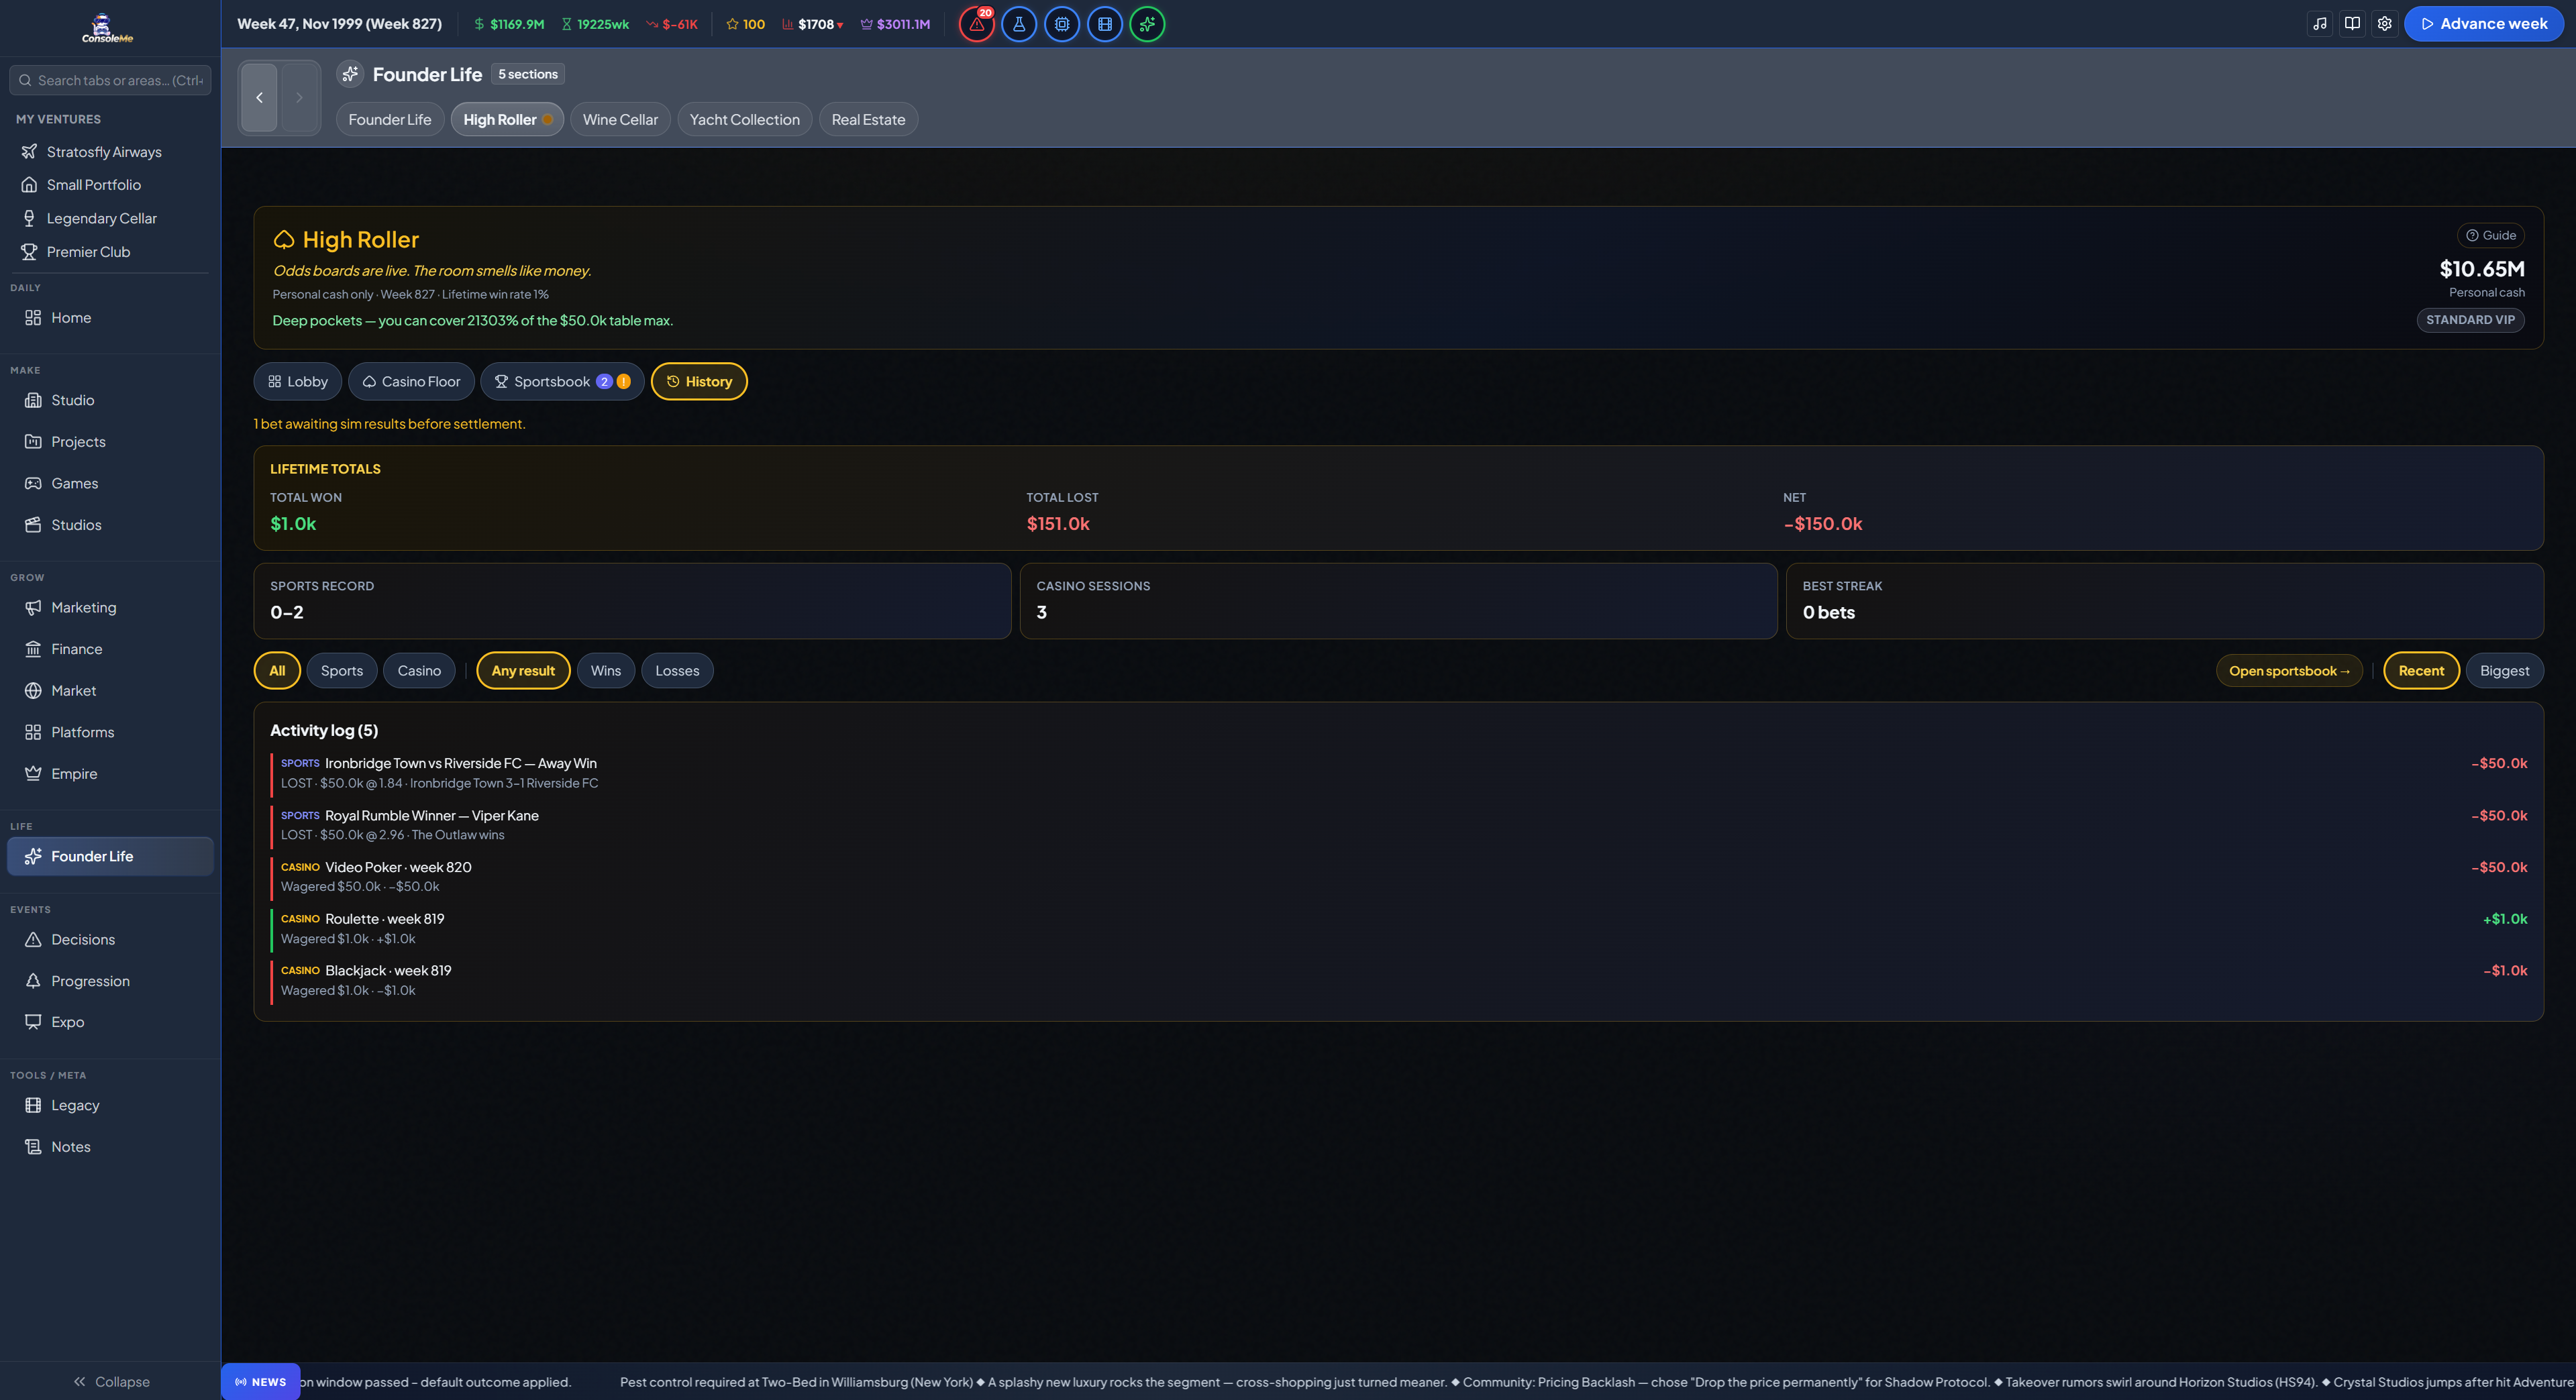Screen dimensions: 2576x1400
Task: Open the settings gear icon
Action: [2384, 24]
